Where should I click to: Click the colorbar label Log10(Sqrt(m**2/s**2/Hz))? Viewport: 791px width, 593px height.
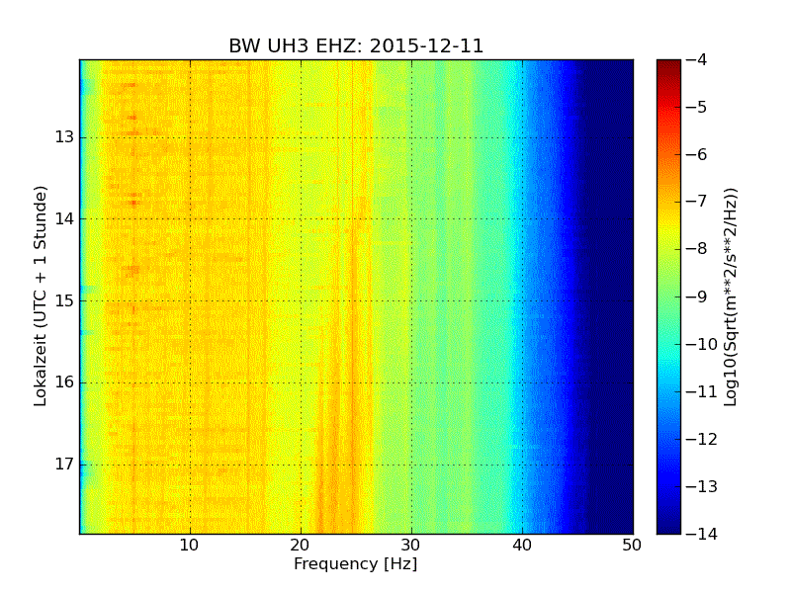[x=730, y=297]
